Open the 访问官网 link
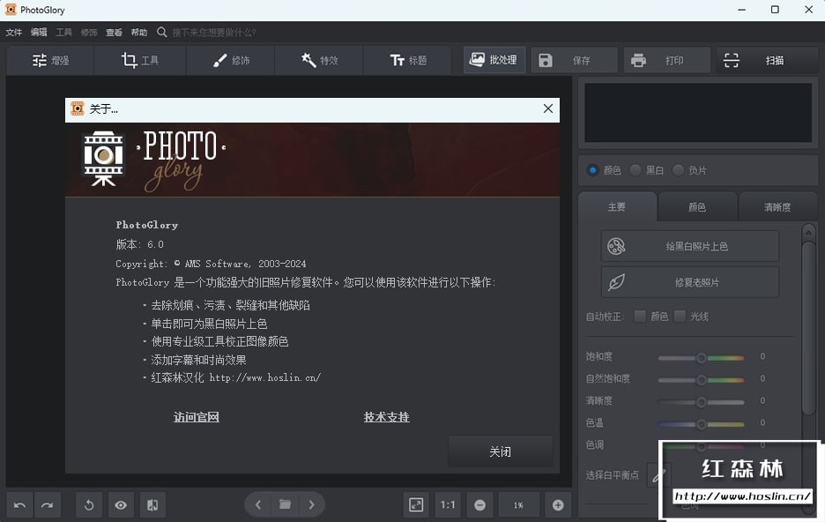Viewport: 825px width, 522px height. 197,417
